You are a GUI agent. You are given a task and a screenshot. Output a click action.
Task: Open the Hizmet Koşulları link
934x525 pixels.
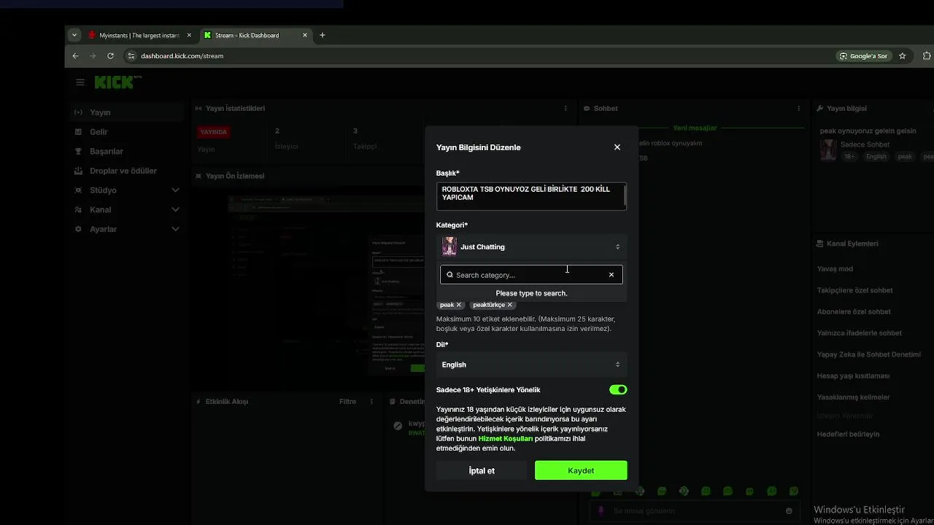[x=506, y=439]
